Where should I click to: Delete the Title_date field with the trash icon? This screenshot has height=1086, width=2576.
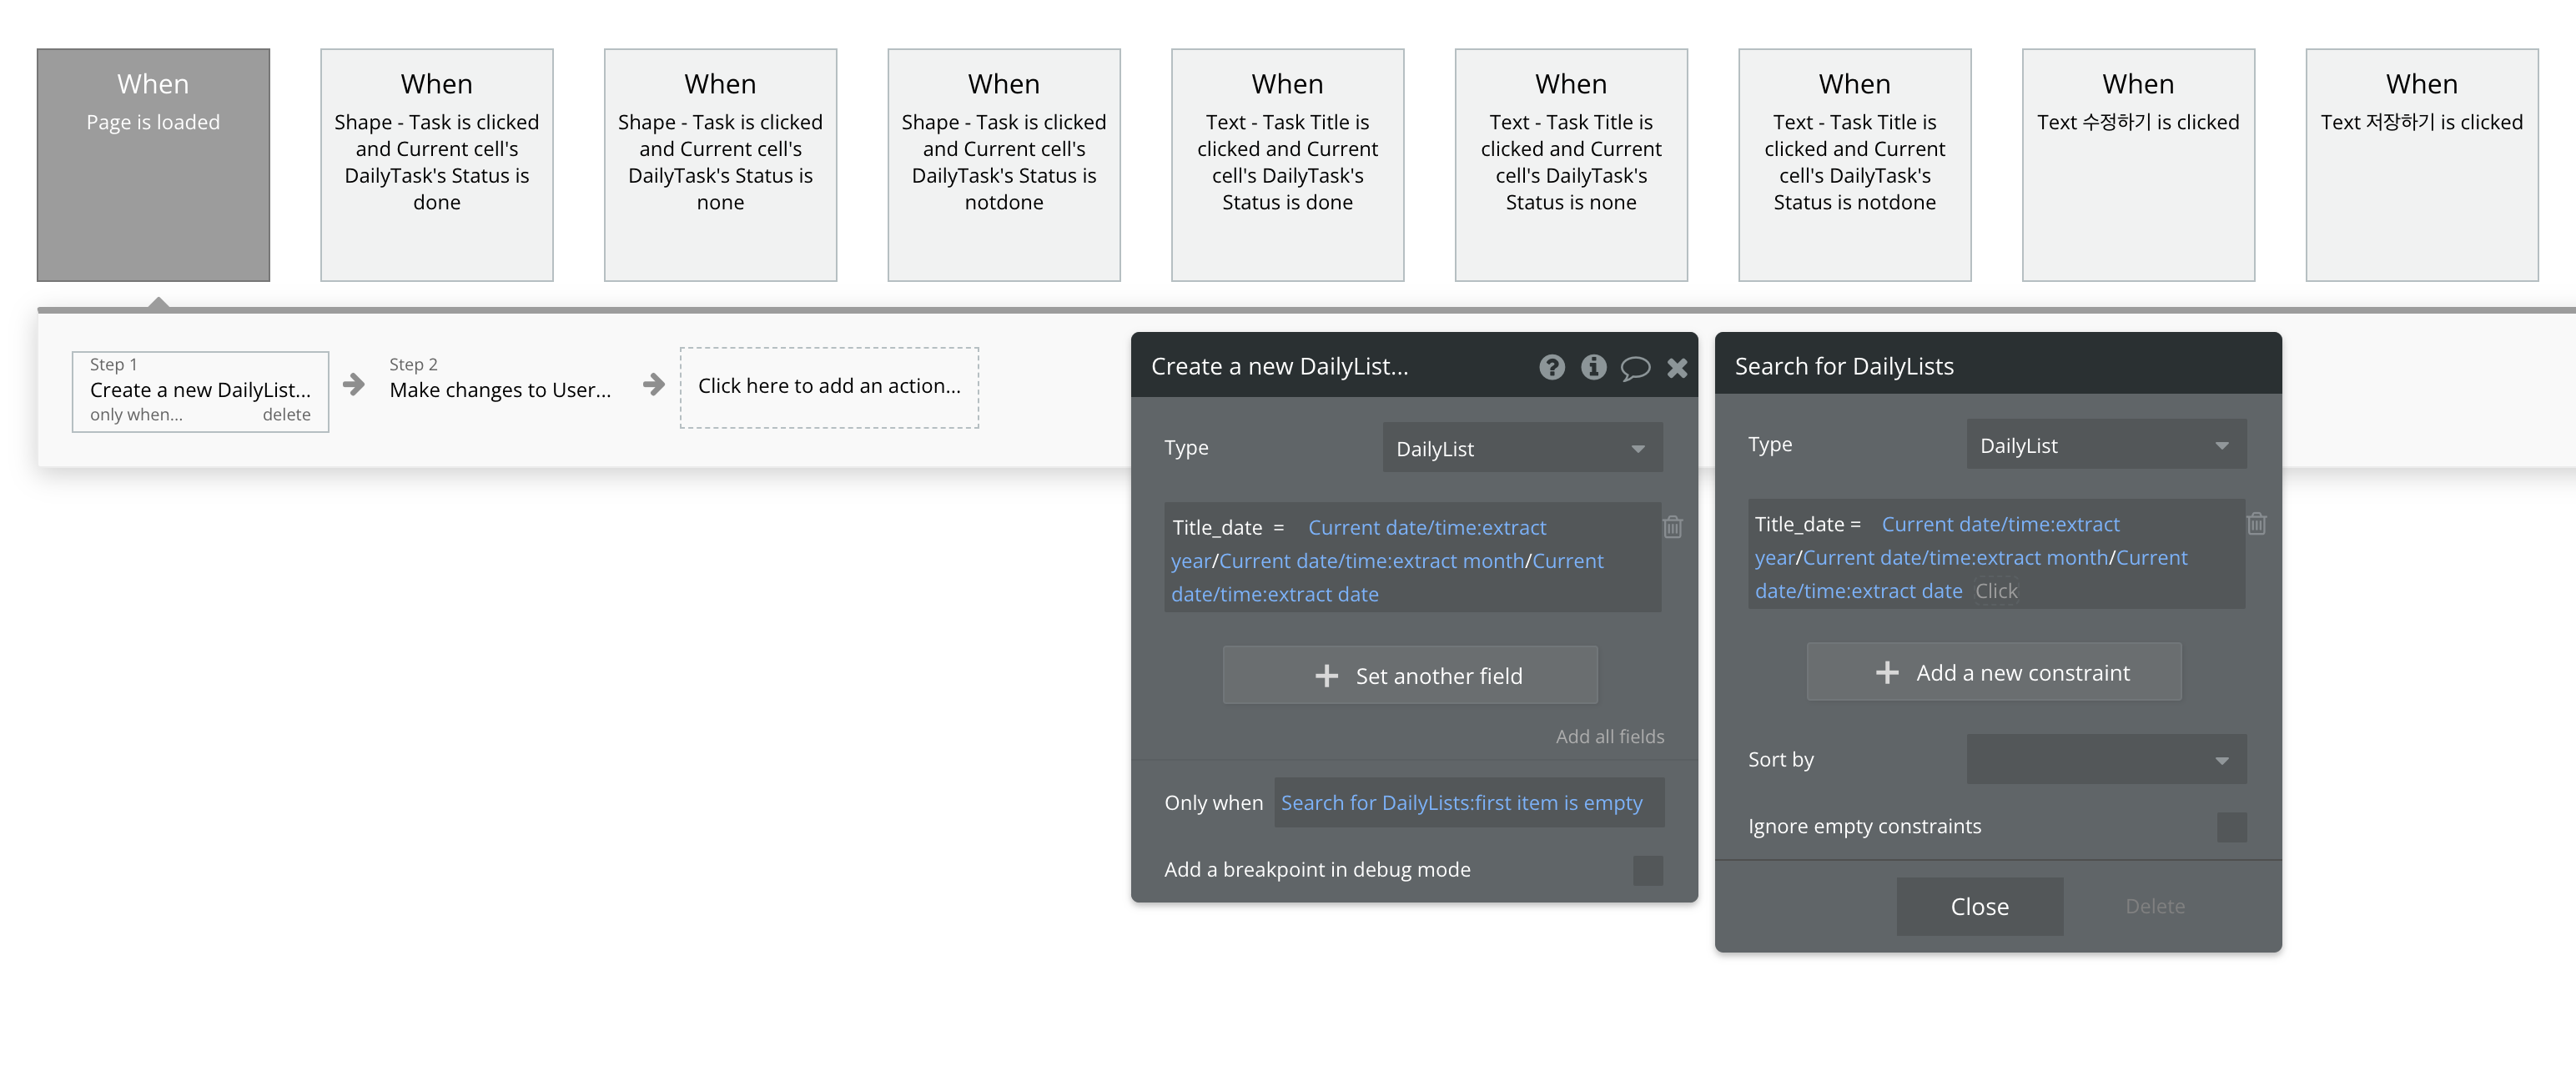click(1672, 526)
